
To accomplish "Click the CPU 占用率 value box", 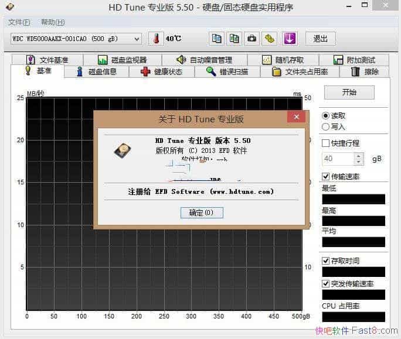I will tap(354, 317).
